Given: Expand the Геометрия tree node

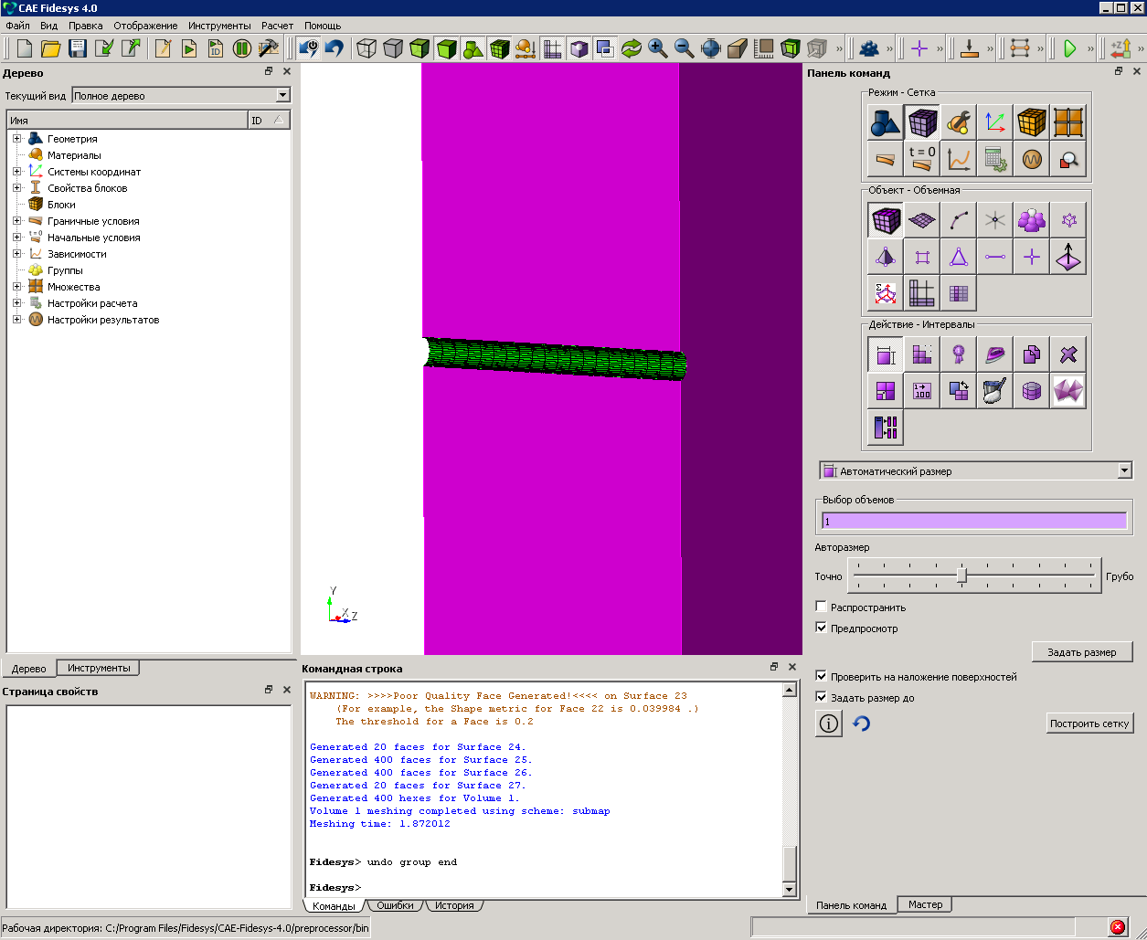Looking at the screenshot, I should coord(16,139).
